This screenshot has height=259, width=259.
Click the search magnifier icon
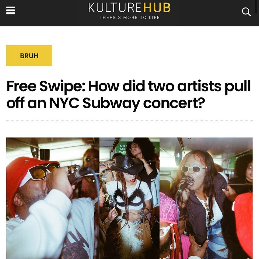(x=246, y=12)
